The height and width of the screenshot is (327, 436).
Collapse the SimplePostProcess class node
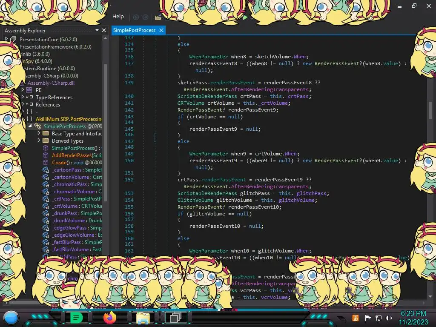pos(30,126)
